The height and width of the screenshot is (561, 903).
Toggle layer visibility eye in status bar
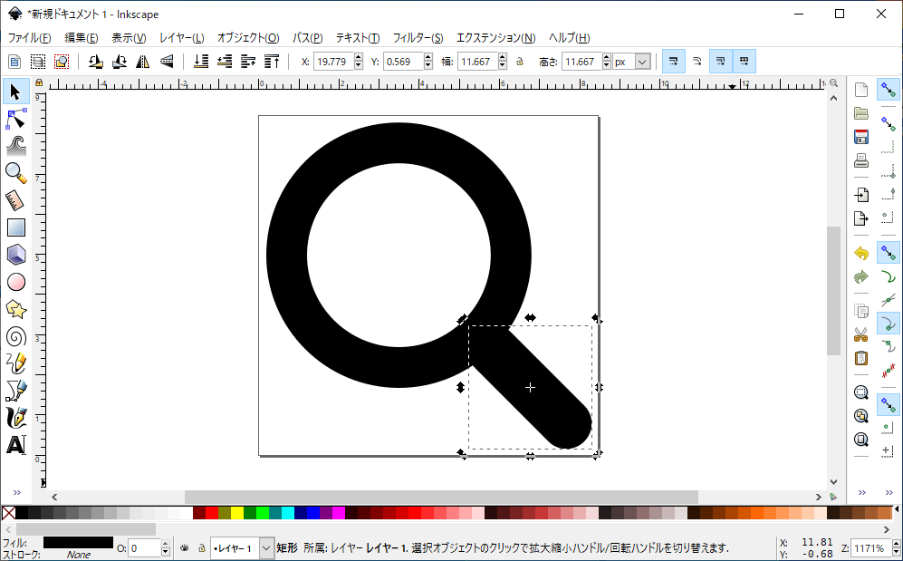[184, 548]
